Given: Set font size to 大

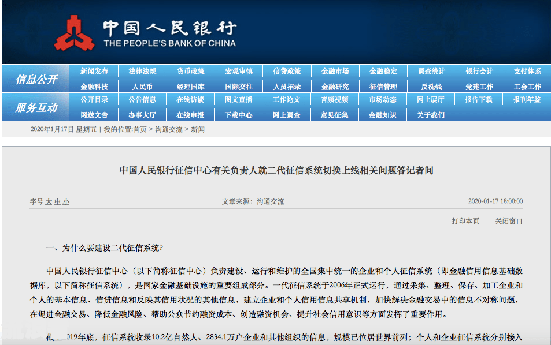Looking at the screenshot, I should tap(49, 201).
